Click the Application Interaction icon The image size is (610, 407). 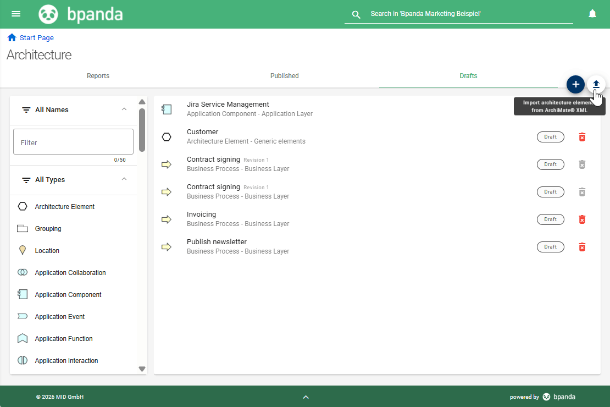point(23,360)
